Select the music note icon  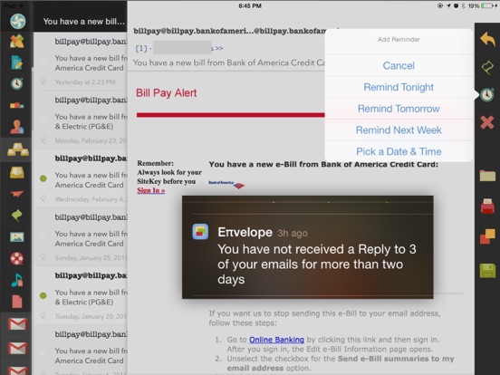pyautogui.click(x=17, y=280)
